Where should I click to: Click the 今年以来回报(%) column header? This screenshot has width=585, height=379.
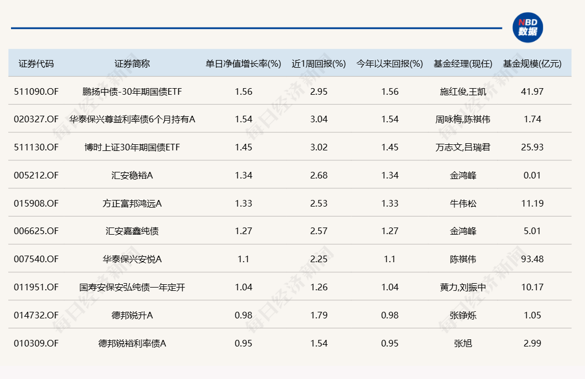[389, 64]
